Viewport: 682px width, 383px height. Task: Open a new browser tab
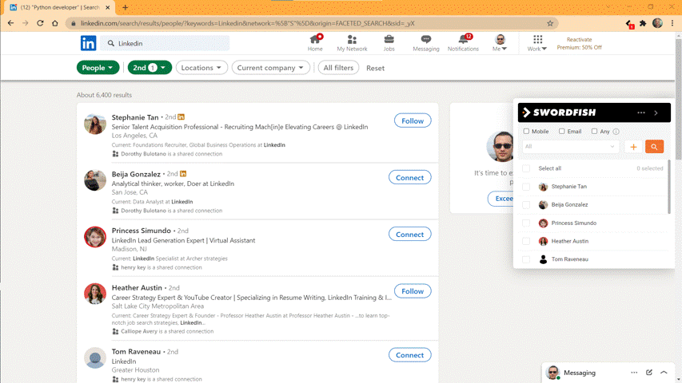click(126, 7)
